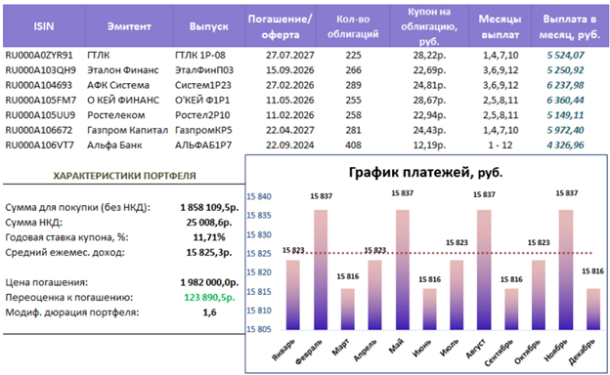Click purchase sum value 1 858 109,5р.
Image resolution: width=610 pixels, height=375 pixels.
click(x=209, y=207)
